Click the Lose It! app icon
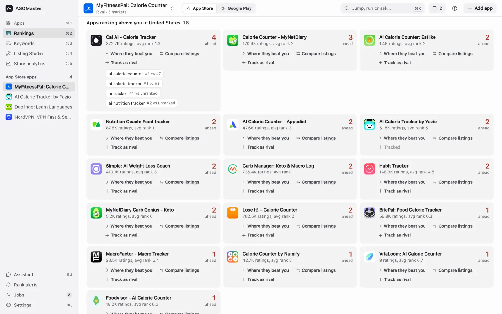The height and width of the screenshot is (314, 502). tap(233, 213)
